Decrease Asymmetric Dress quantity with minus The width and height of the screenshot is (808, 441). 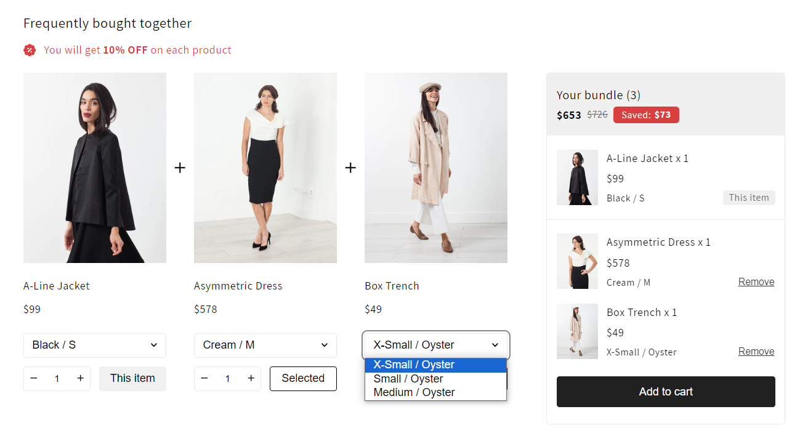[x=204, y=378]
